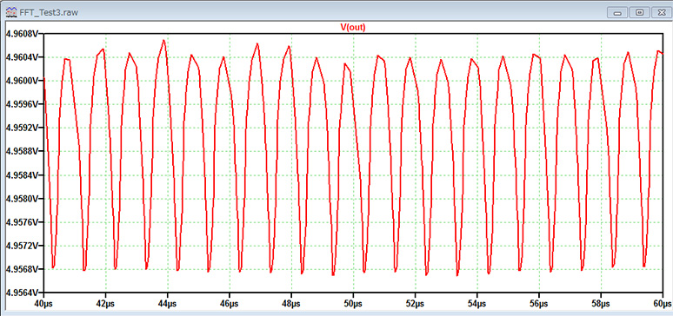673x316 pixels.
Task: Click the 4.9600V vertical axis label
Action: [x=21, y=81]
